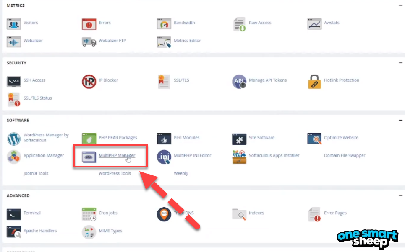
Task: Collapse the Advanced section
Action: click(x=400, y=195)
